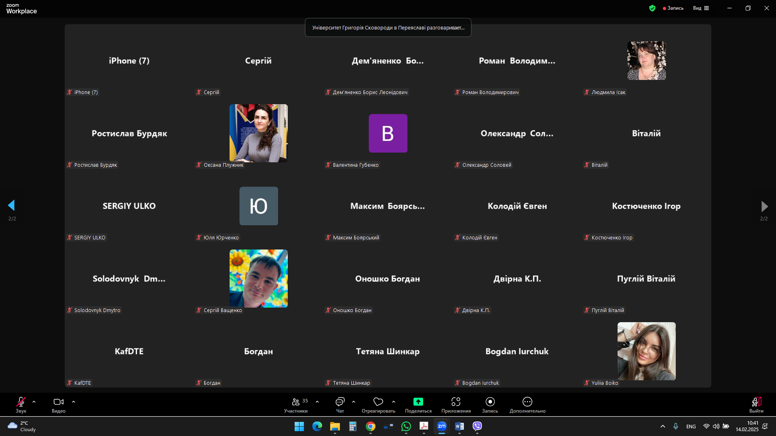The image size is (776, 436).
Task: Open Viber from the Windows taskbar
Action: 477,426
